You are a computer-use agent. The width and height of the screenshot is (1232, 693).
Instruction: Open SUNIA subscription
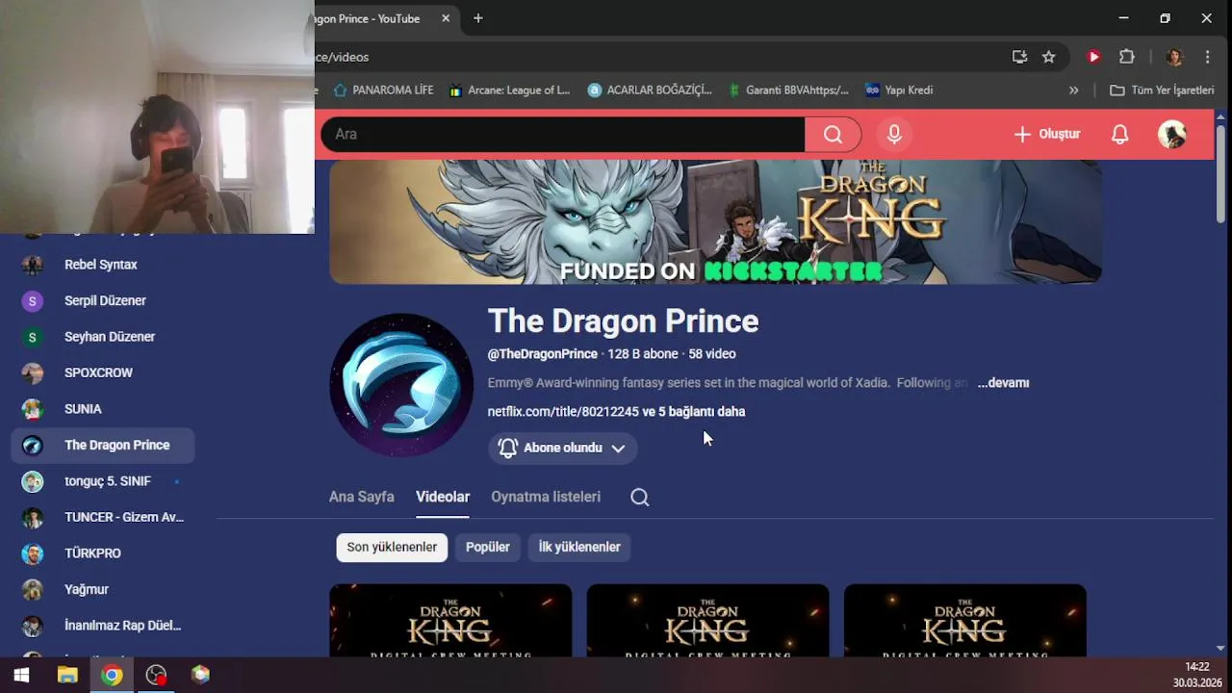click(x=103, y=409)
